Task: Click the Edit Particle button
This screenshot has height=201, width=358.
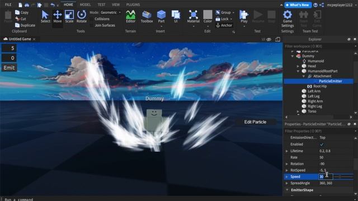Action: (x=255, y=122)
